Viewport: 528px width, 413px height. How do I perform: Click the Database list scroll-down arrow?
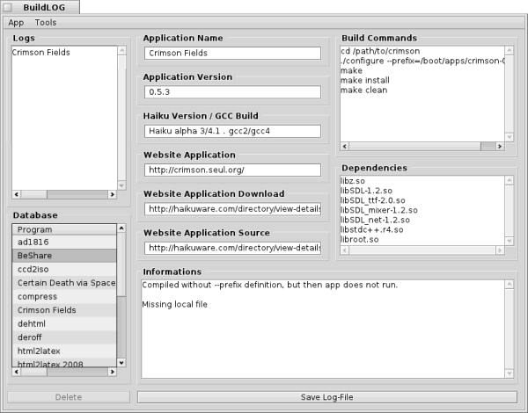click(x=122, y=361)
